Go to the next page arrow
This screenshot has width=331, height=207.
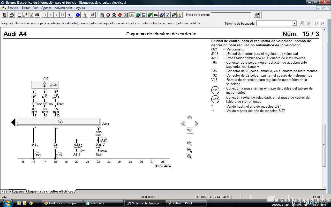click(x=57, y=15)
